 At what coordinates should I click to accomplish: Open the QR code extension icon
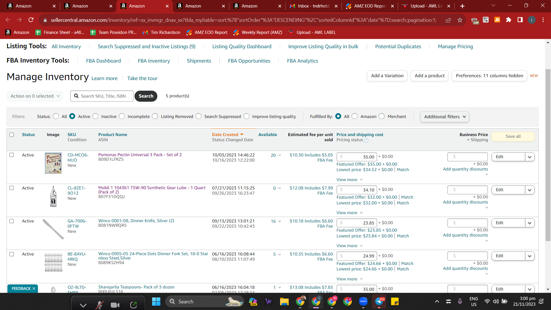[x=486, y=20]
